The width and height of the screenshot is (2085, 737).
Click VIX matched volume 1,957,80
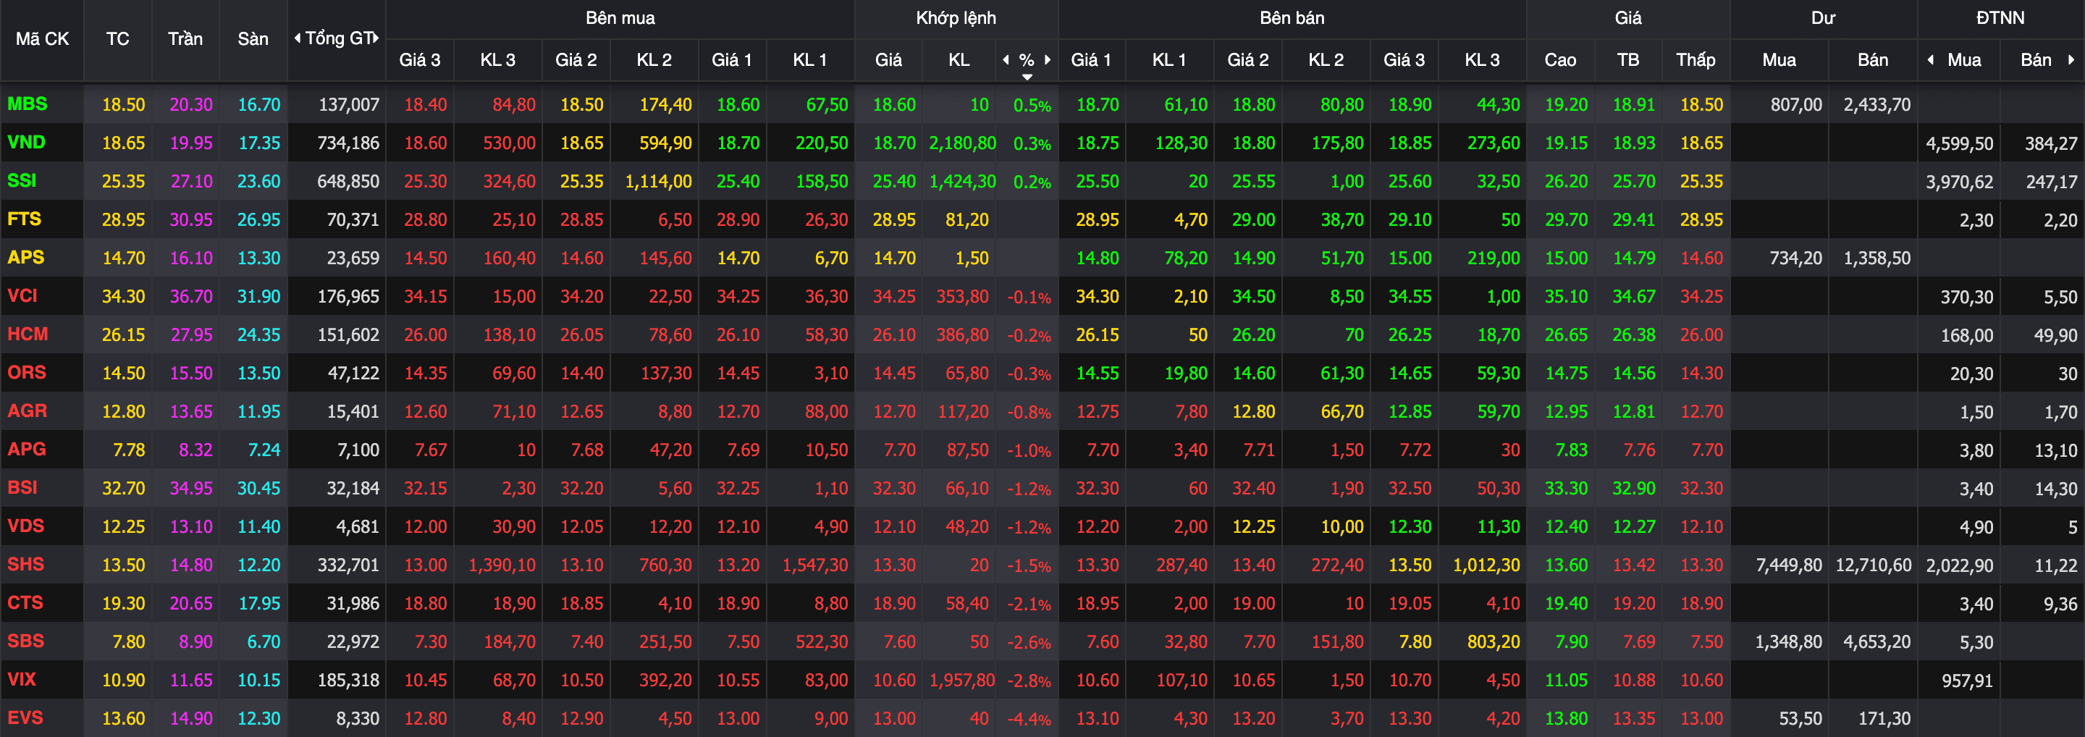pyautogui.click(x=962, y=681)
